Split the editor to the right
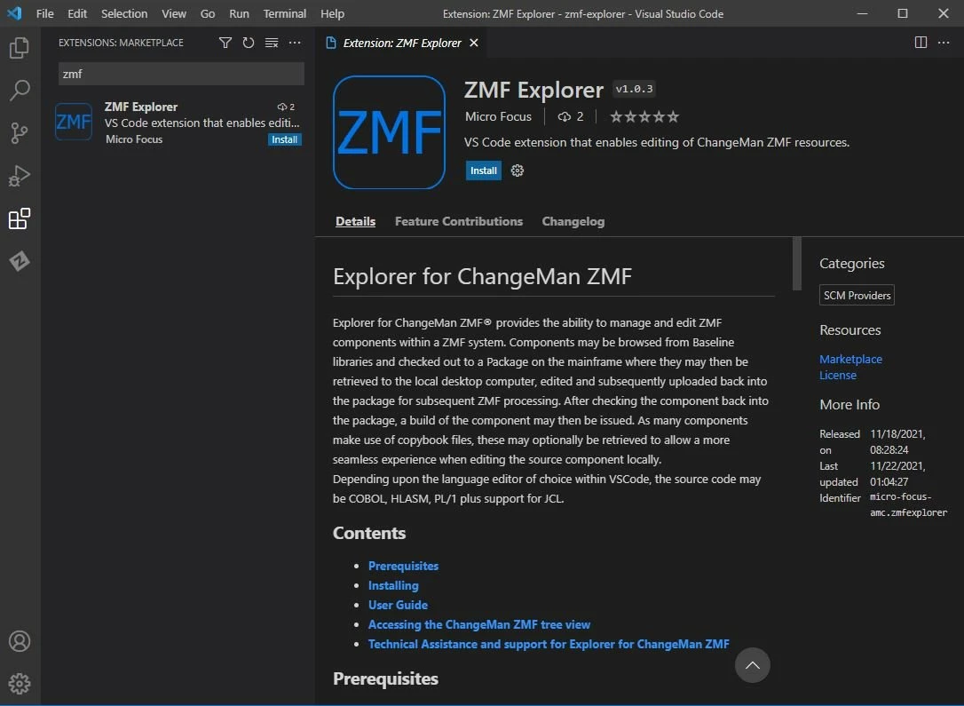The width and height of the screenshot is (964, 706). (x=921, y=43)
